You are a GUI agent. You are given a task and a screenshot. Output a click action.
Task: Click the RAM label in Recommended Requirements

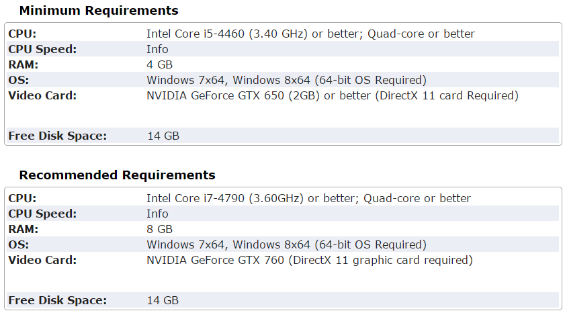23,229
